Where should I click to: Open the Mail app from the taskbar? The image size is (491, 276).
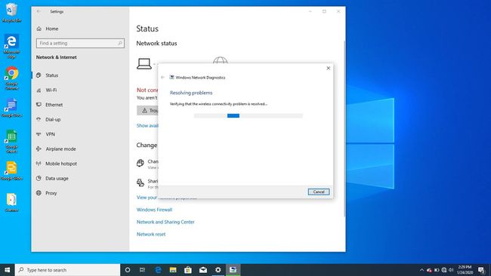click(x=203, y=270)
